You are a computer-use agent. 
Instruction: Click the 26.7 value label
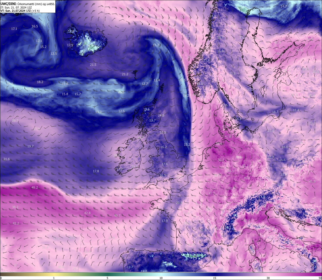[15, 120]
